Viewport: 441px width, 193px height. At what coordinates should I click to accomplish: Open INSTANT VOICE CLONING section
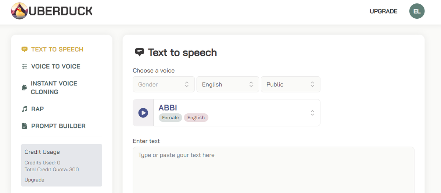pos(54,88)
